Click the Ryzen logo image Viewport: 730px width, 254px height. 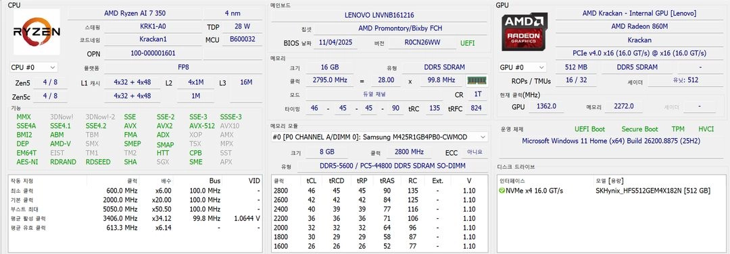tap(36, 33)
